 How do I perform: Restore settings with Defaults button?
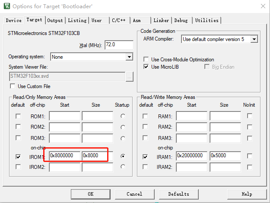(x=178, y=194)
